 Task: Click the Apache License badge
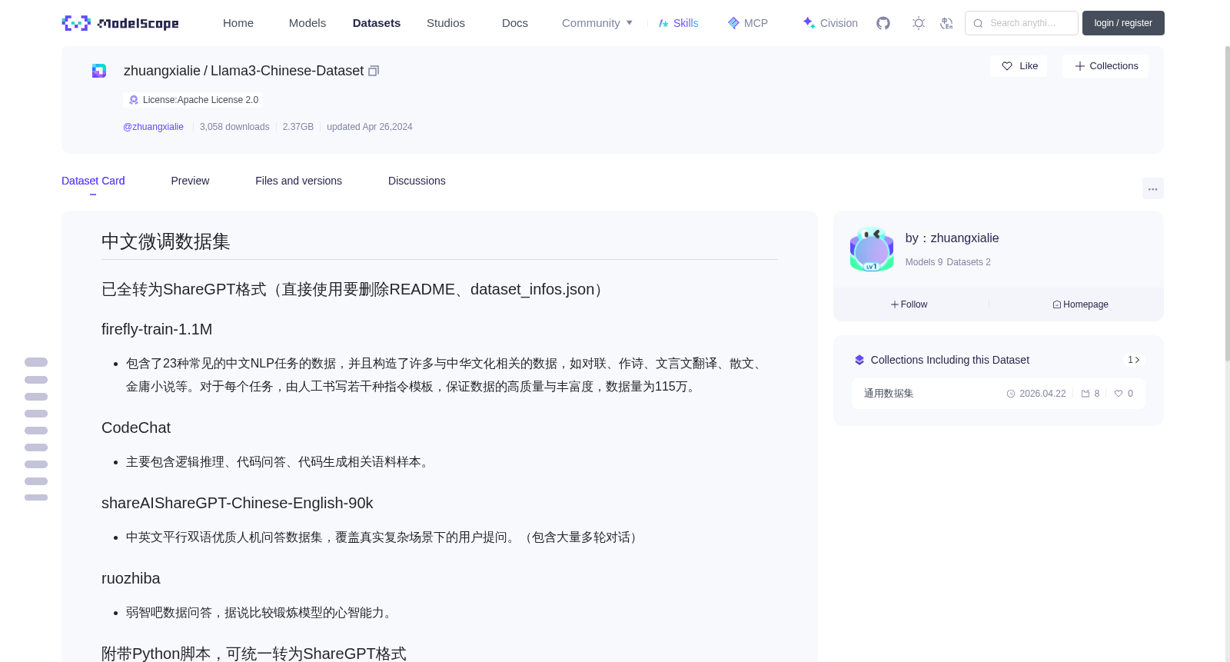(x=193, y=100)
